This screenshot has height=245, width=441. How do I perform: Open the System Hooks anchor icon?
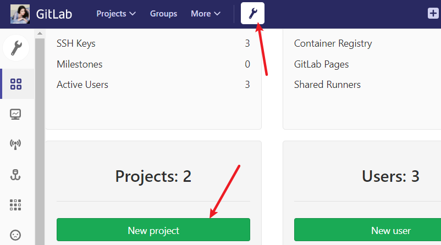pyautogui.click(x=15, y=175)
